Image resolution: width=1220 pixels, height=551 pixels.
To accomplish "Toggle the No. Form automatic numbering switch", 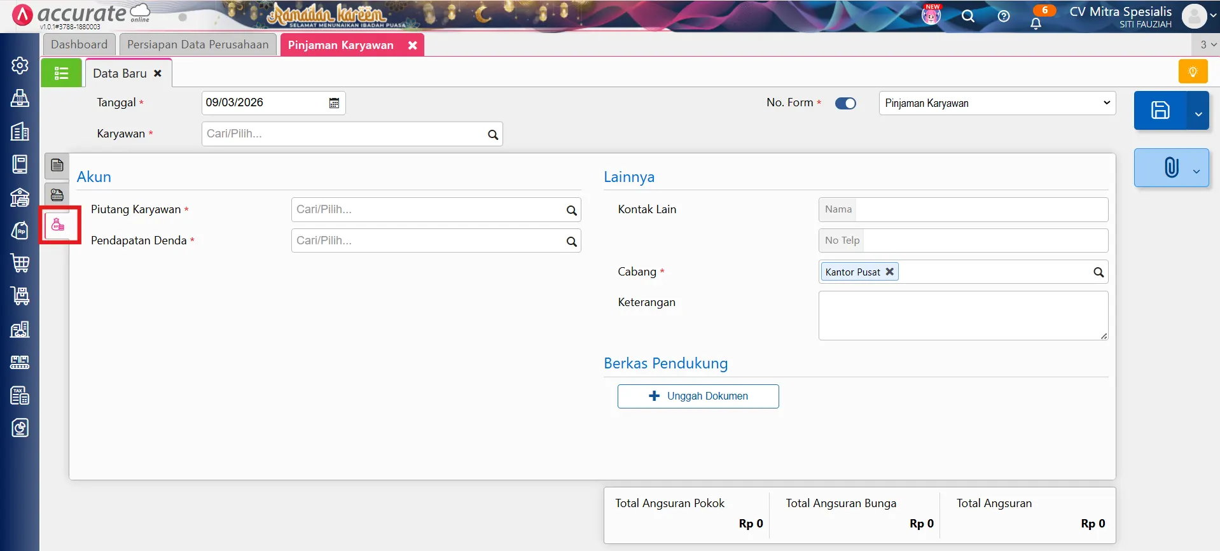I will (845, 103).
